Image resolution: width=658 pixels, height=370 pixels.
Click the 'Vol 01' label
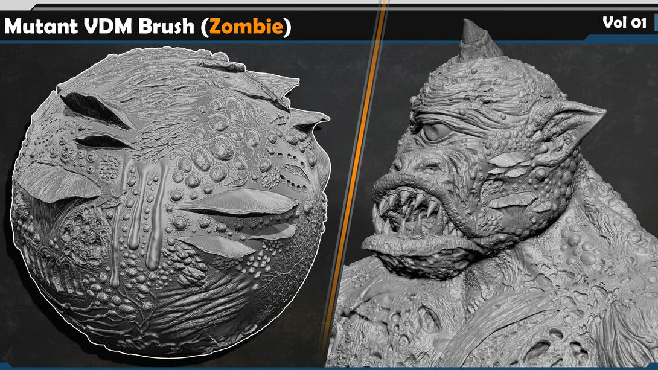pyautogui.click(x=624, y=23)
